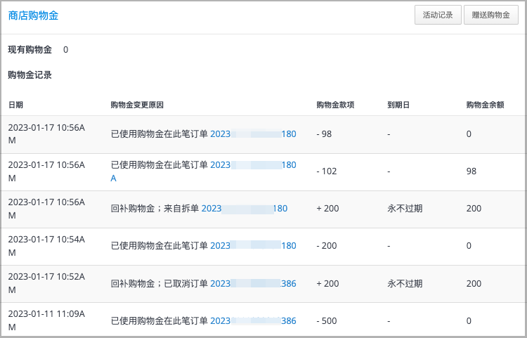The width and height of the screenshot is (527, 338).
Task: Open the cancelled-order link ending in 386
Action: pos(253,284)
